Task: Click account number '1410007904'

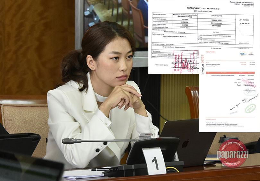Action: (x=216, y=26)
